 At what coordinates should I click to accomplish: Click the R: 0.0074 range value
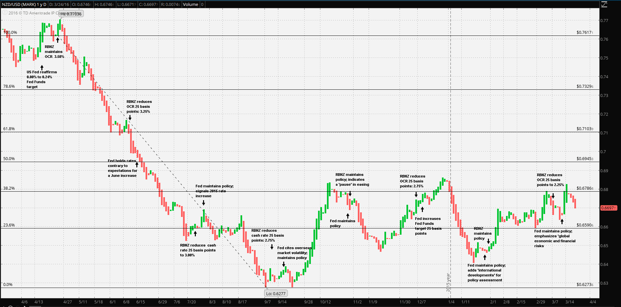click(171, 4)
